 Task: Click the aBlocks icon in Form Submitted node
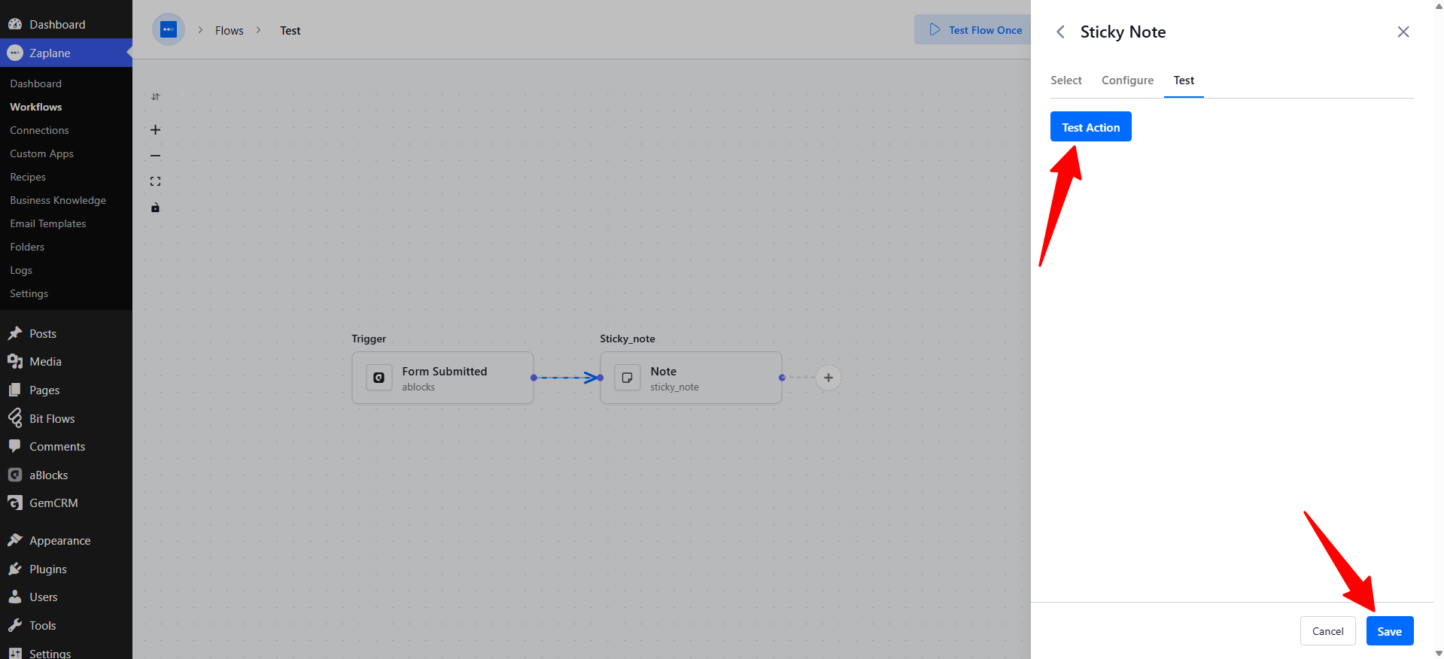coord(379,378)
